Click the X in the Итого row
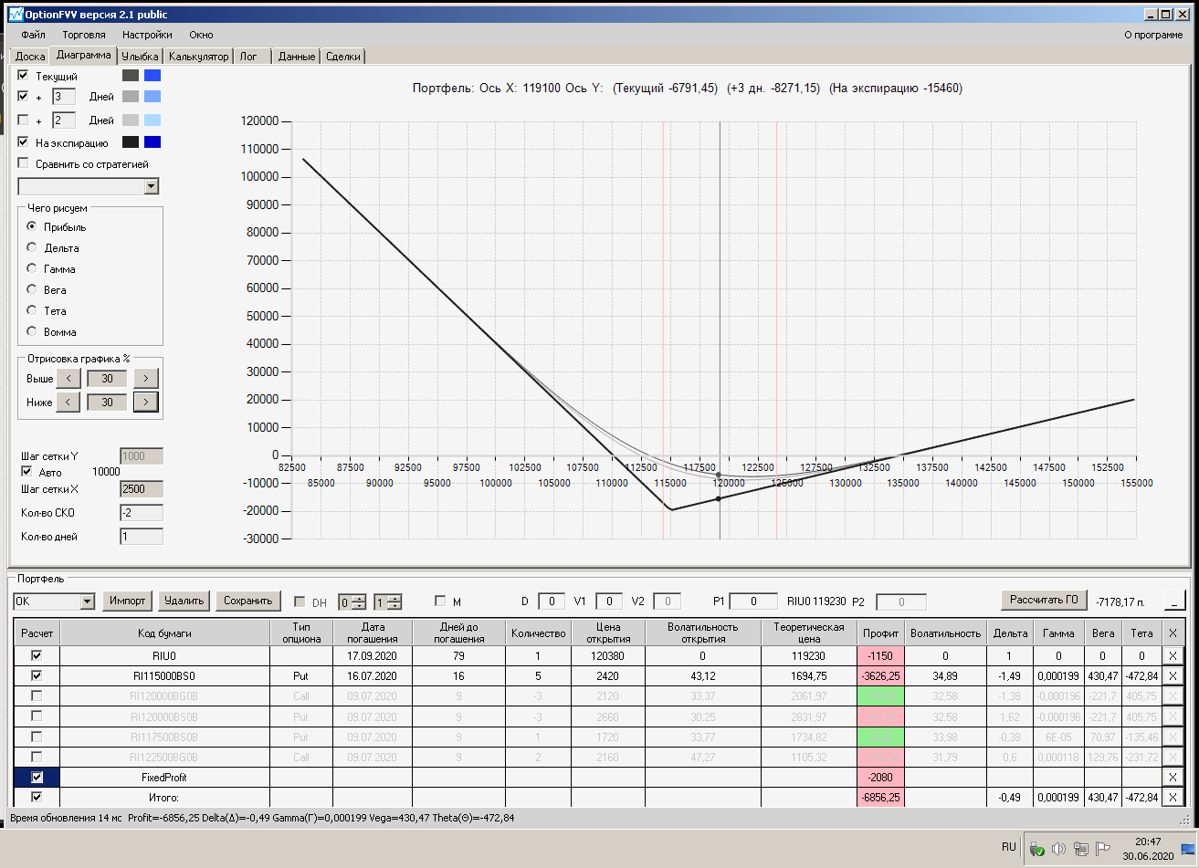The width and height of the screenshot is (1199, 868). click(1173, 797)
